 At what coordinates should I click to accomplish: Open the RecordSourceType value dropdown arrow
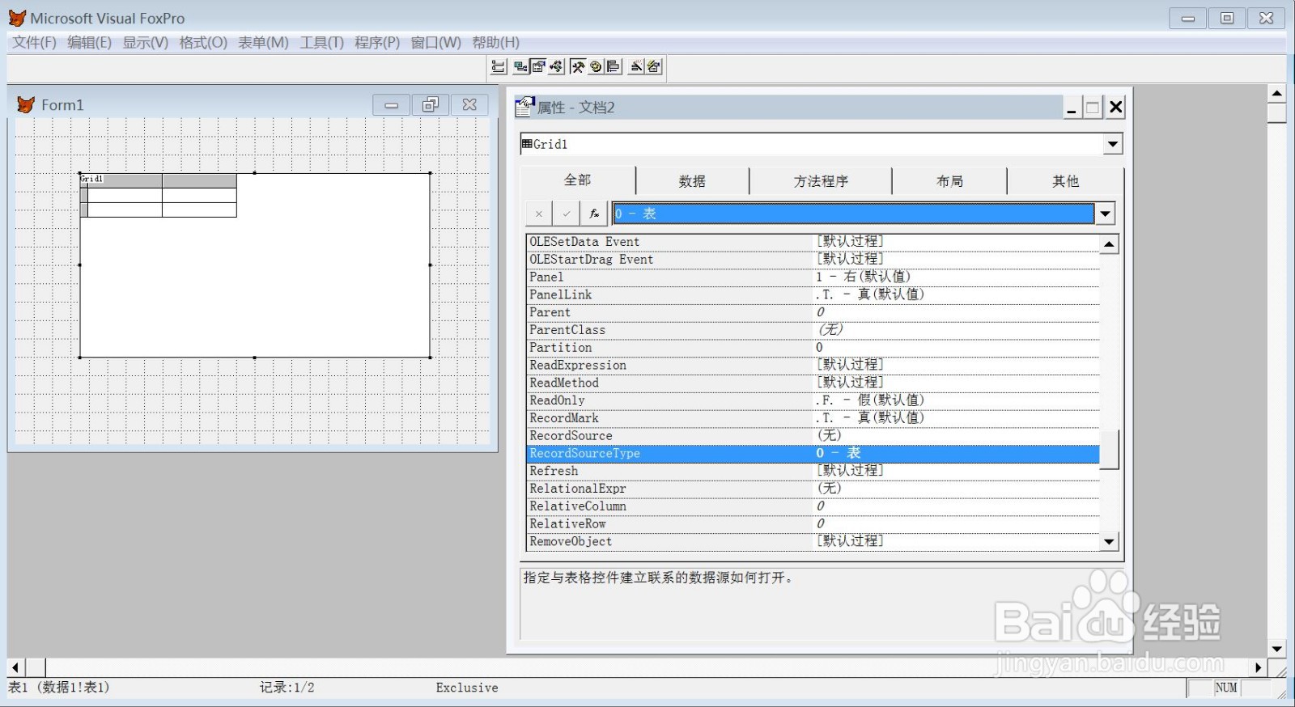[1105, 214]
